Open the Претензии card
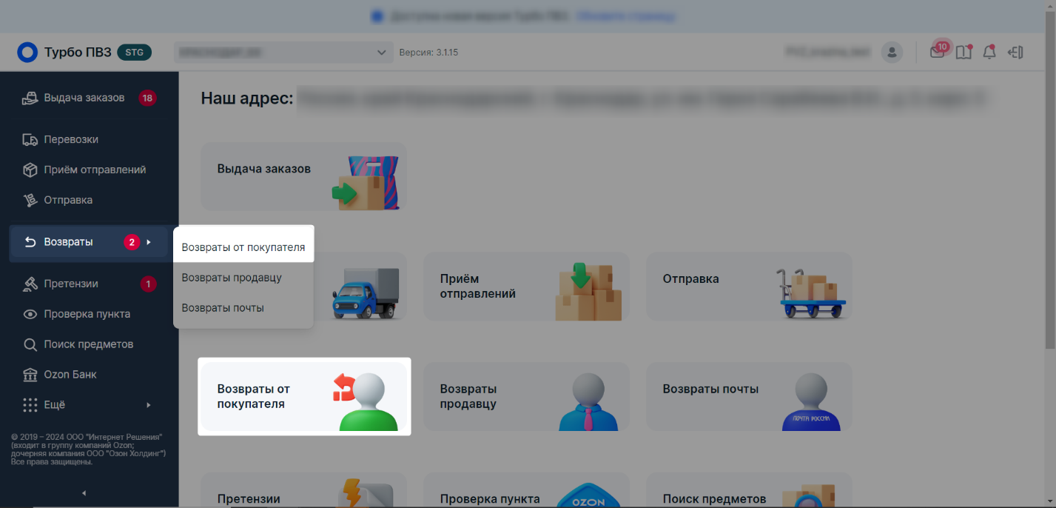The height and width of the screenshot is (508, 1056). (x=304, y=489)
